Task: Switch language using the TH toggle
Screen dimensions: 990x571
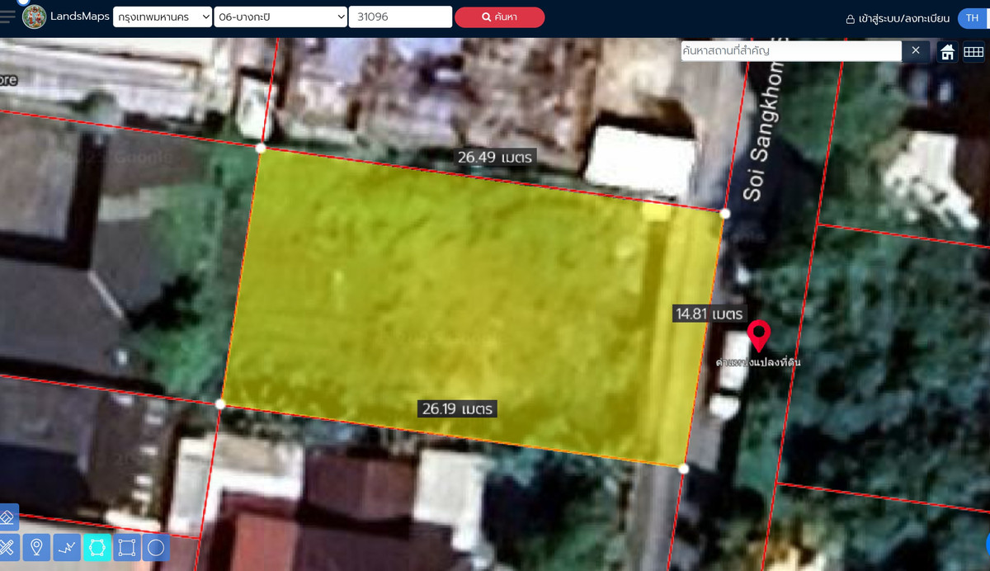Action: [973, 17]
